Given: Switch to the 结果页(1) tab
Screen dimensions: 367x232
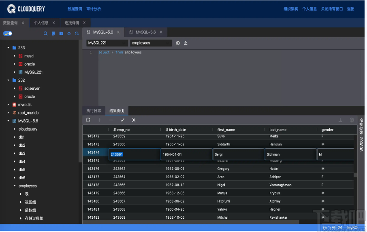Looking at the screenshot, I should pyautogui.click(x=117, y=111).
